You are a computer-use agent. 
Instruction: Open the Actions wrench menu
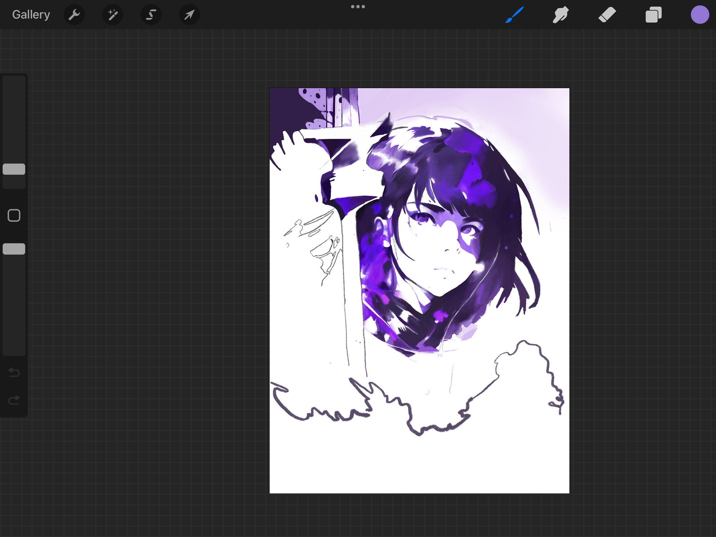(x=74, y=15)
